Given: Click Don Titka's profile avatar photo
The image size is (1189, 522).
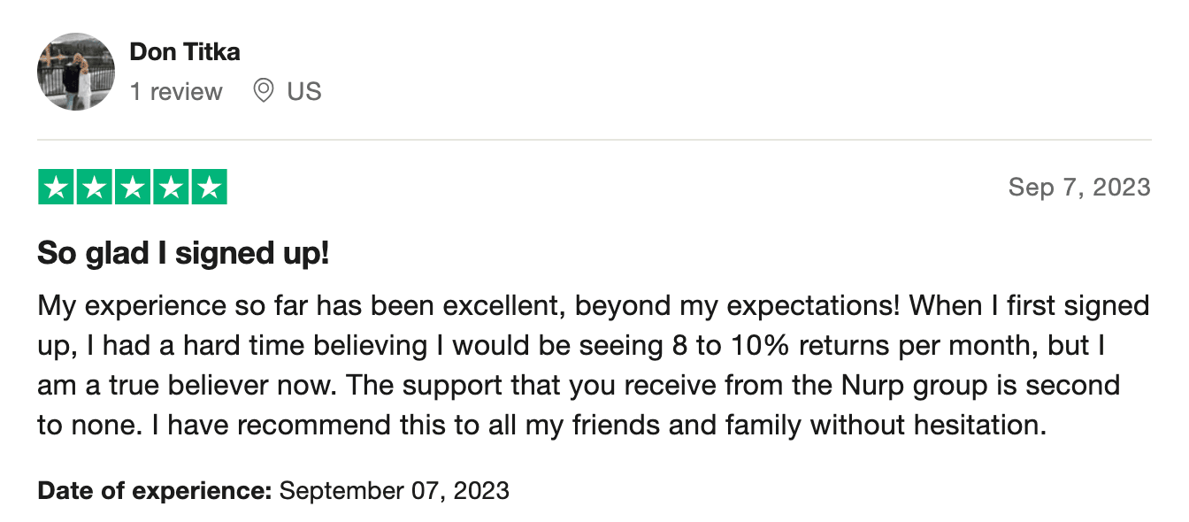Looking at the screenshot, I should pos(76,72).
